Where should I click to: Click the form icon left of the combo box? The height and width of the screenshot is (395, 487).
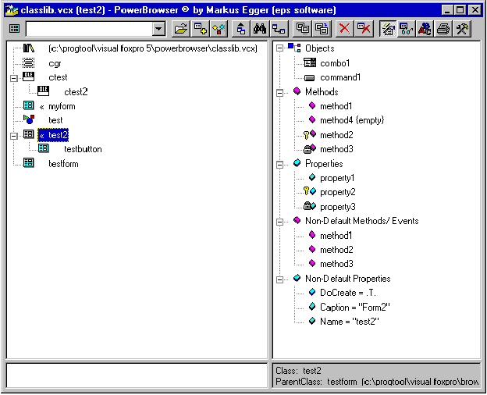pos(14,29)
